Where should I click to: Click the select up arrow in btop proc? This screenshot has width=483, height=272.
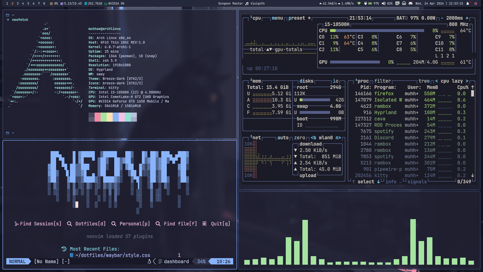click(x=353, y=182)
